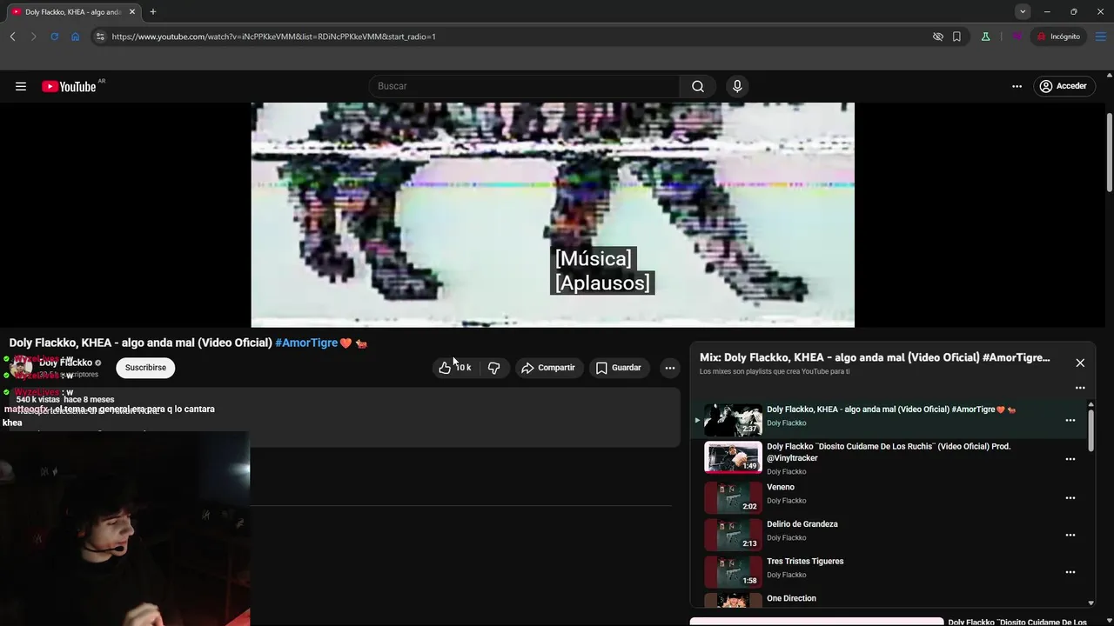Open the YouTube hamburger guide menu
Screen dimensions: 1114x626
point(21,86)
